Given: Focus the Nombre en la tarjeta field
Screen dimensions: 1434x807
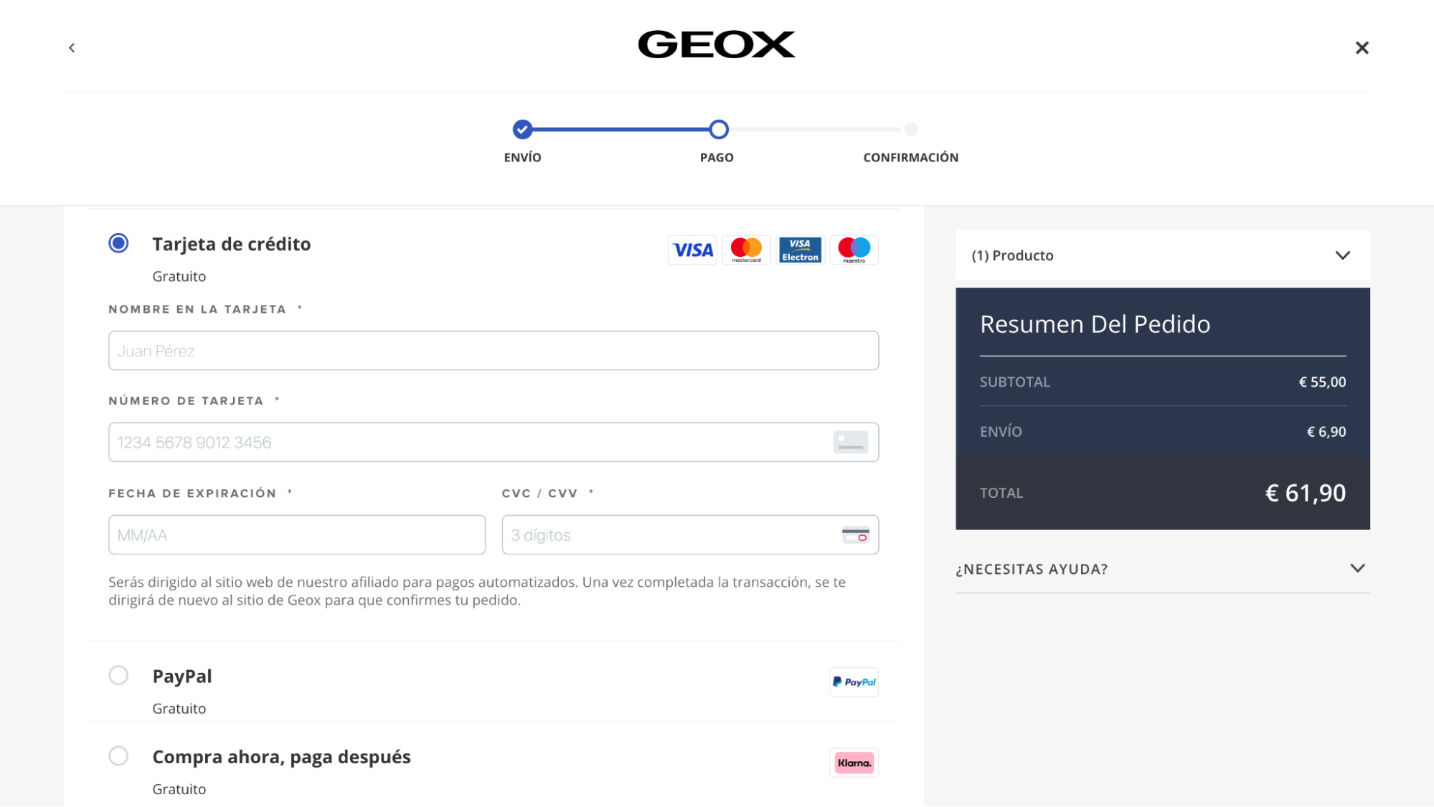Looking at the screenshot, I should click(494, 351).
